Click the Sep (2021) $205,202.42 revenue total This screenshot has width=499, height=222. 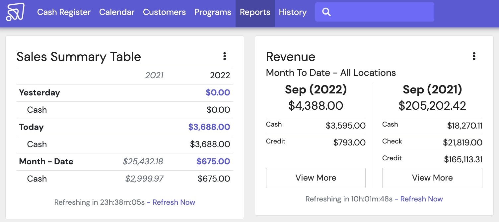(x=432, y=106)
